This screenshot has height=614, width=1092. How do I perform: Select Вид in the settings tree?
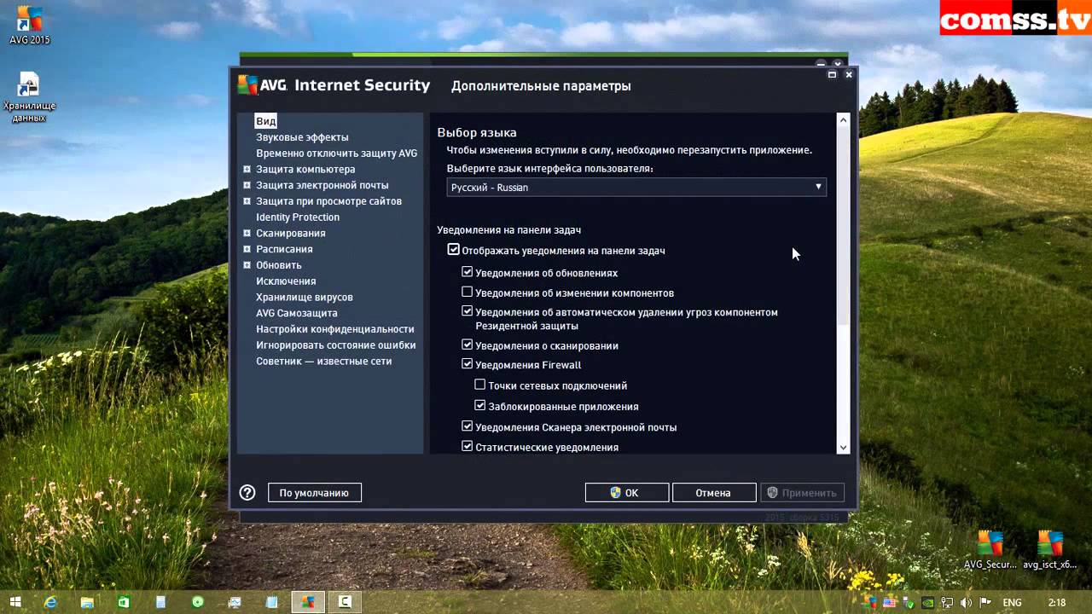click(x=266, y=121)
